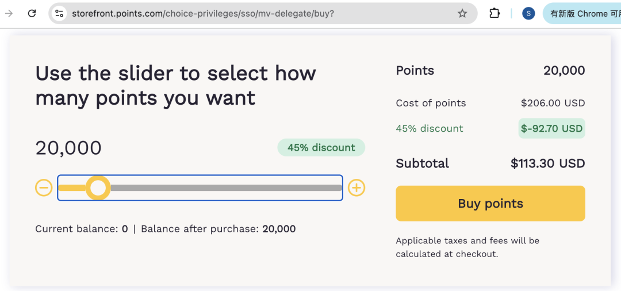Click the large 20,000 value above slider
Screen dimensions: 621x291
68,148
